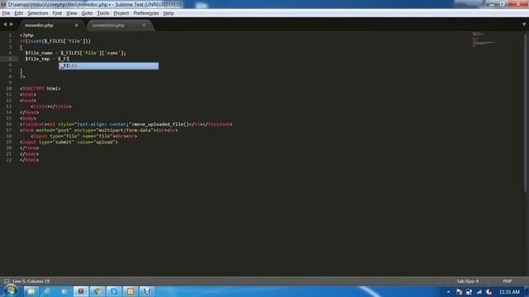The image size is (529, 297).
Task: Open the taskbar app after XAMPP
Action: click(x=147, y=291)
